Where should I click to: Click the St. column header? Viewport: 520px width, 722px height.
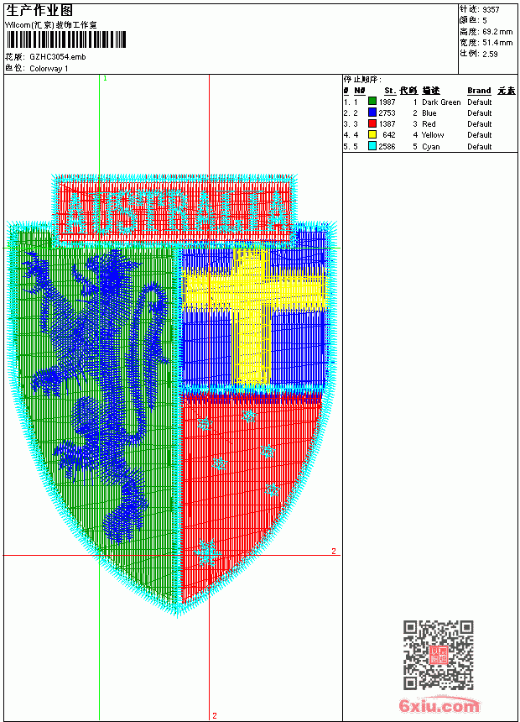(x=390, y=91)
